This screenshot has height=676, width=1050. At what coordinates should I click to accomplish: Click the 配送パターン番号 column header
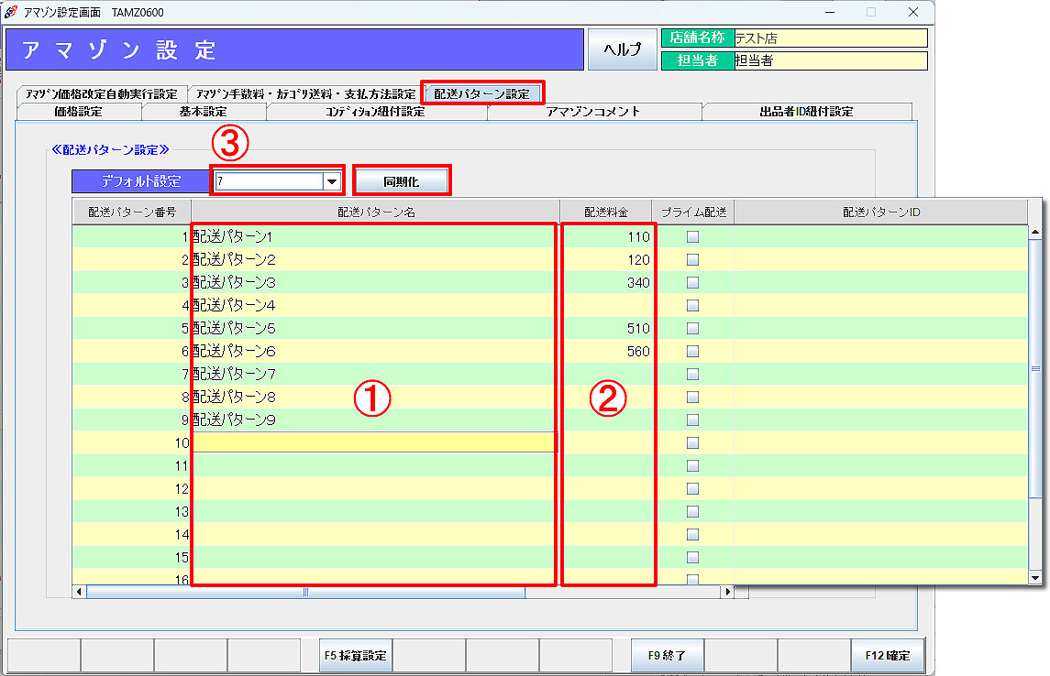tap(132, 212)
